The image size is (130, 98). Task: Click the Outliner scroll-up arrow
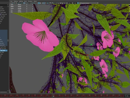[x=8, y=7]
